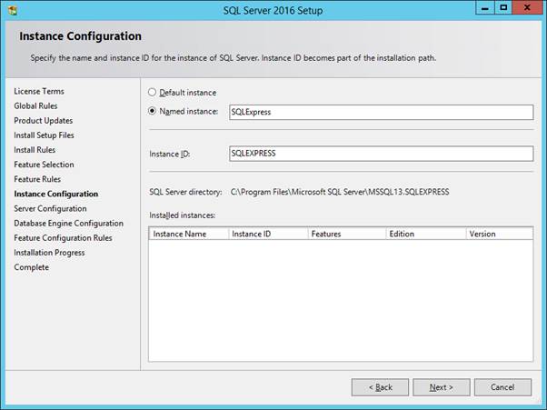Select Feature Rules step in sidebar

point(37,179)
